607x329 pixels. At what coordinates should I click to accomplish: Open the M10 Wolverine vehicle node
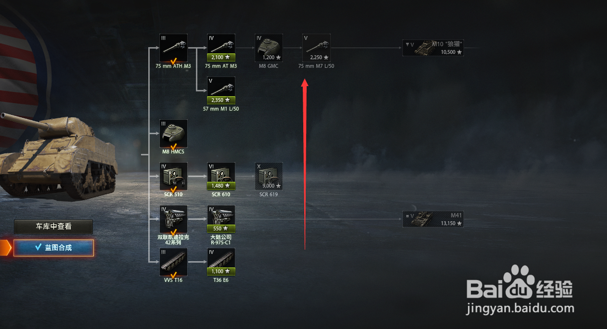(433, 48)
